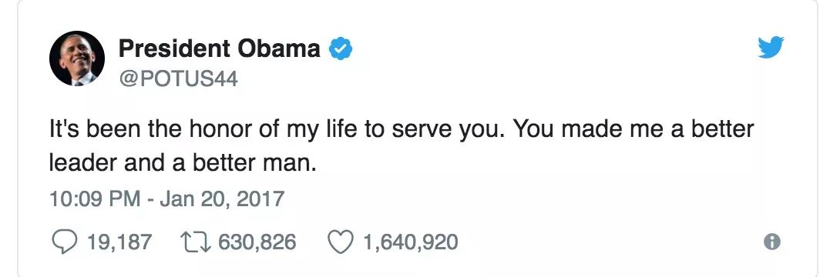Click the 'Jan 20, 2017' date text

[222, 199]
